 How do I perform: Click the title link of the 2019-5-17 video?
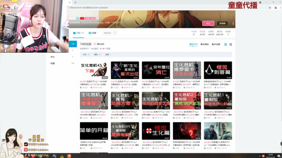[125, 83]
